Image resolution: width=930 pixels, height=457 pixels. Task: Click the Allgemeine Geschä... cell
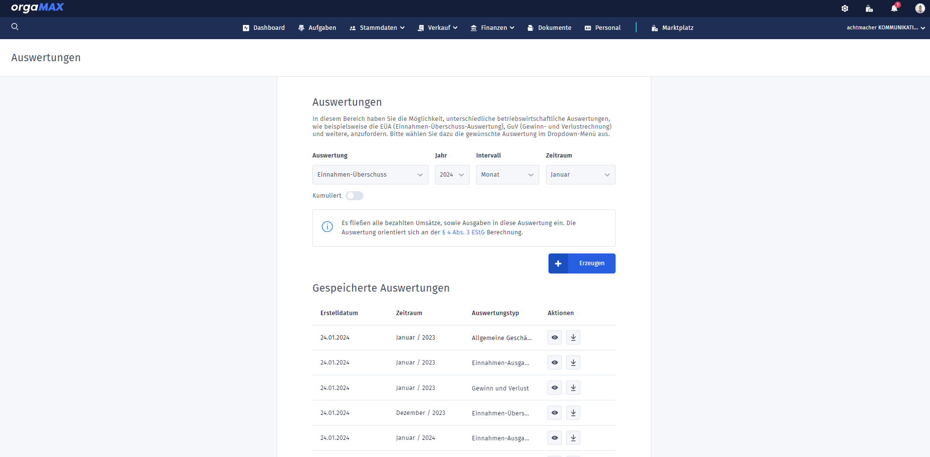point(502,338)
